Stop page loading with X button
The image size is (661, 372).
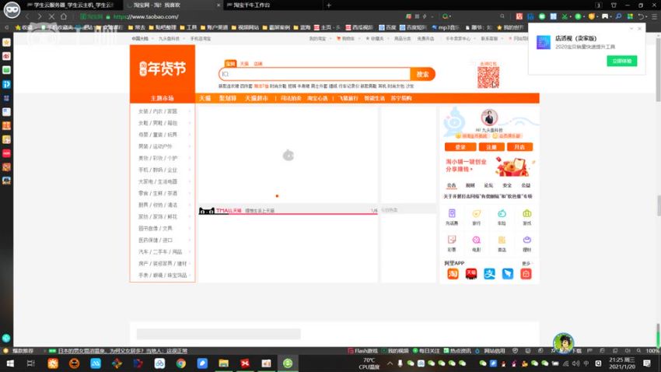click(x=51, y=16)
